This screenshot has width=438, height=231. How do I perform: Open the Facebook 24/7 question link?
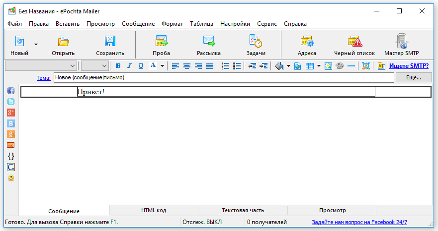[x=359, y=222]
